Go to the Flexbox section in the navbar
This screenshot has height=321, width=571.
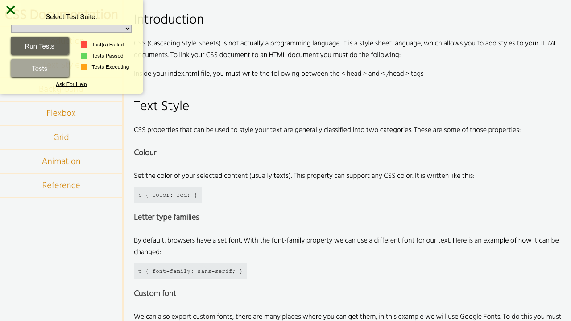coord(61,113)
